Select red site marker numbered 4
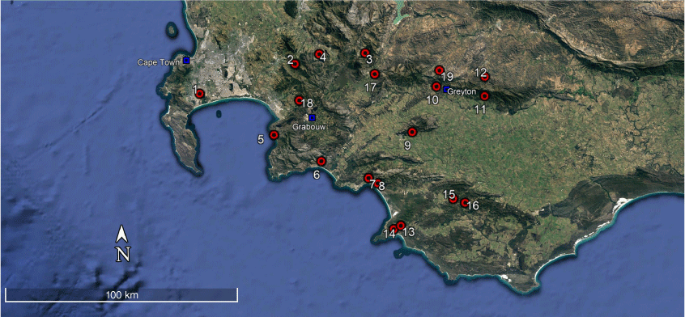Viewport: 685px width, 317px height. point(319,54)
